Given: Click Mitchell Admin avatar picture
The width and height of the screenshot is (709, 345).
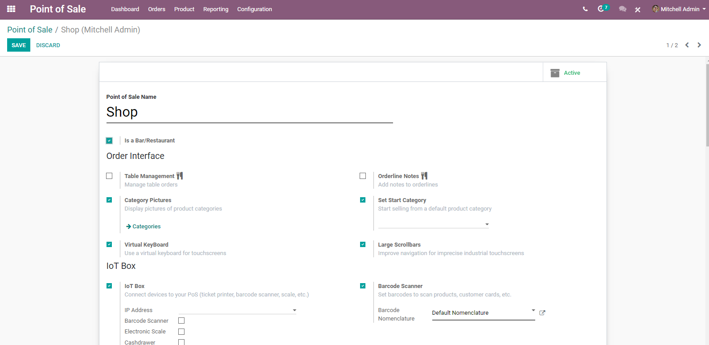Looking at the screenshot, I should 656,9.
